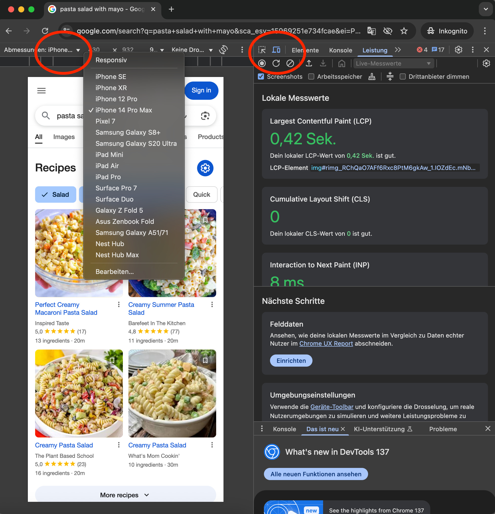Open the blue recipes settings gear
Viewport: 495px width, 514px height.
pos(205,168)
